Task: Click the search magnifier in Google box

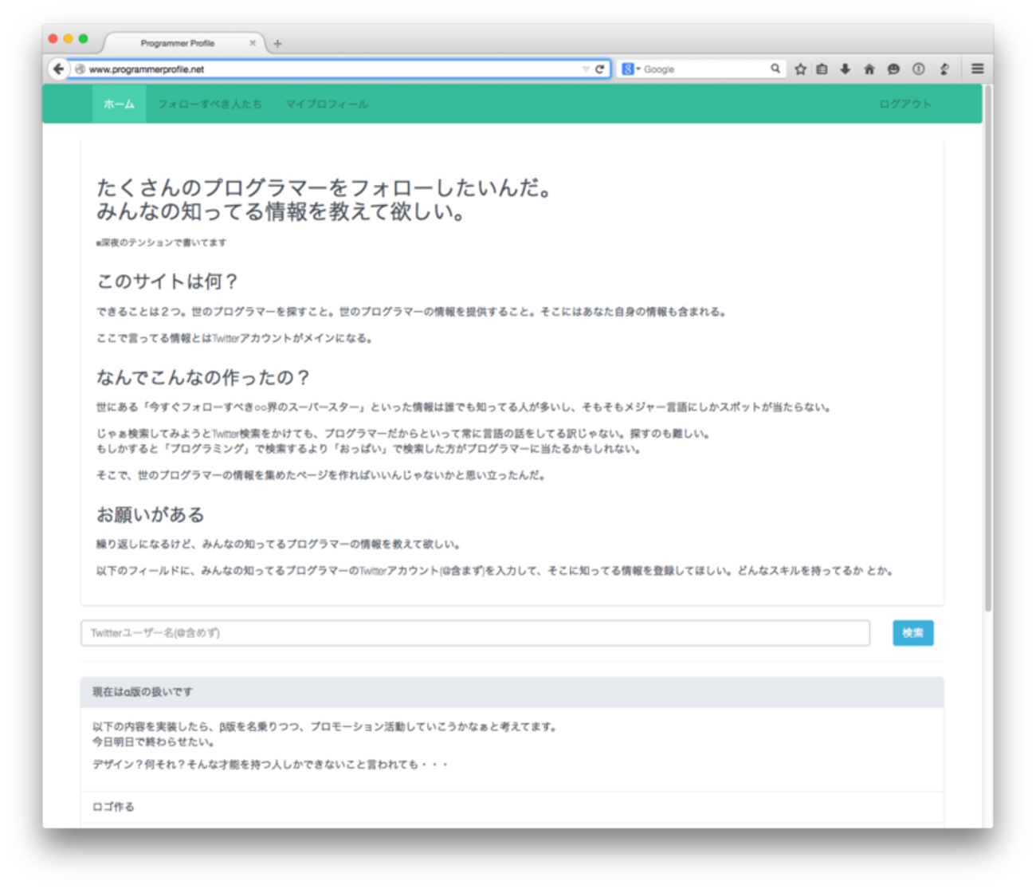Action: click(775, 69)
